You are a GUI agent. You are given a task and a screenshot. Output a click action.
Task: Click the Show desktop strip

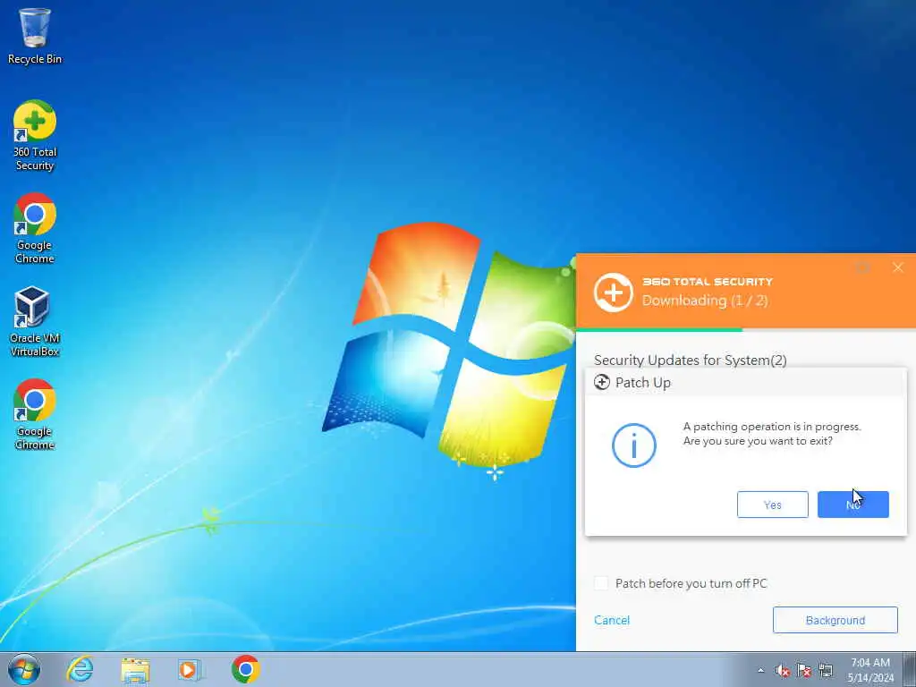909,669
